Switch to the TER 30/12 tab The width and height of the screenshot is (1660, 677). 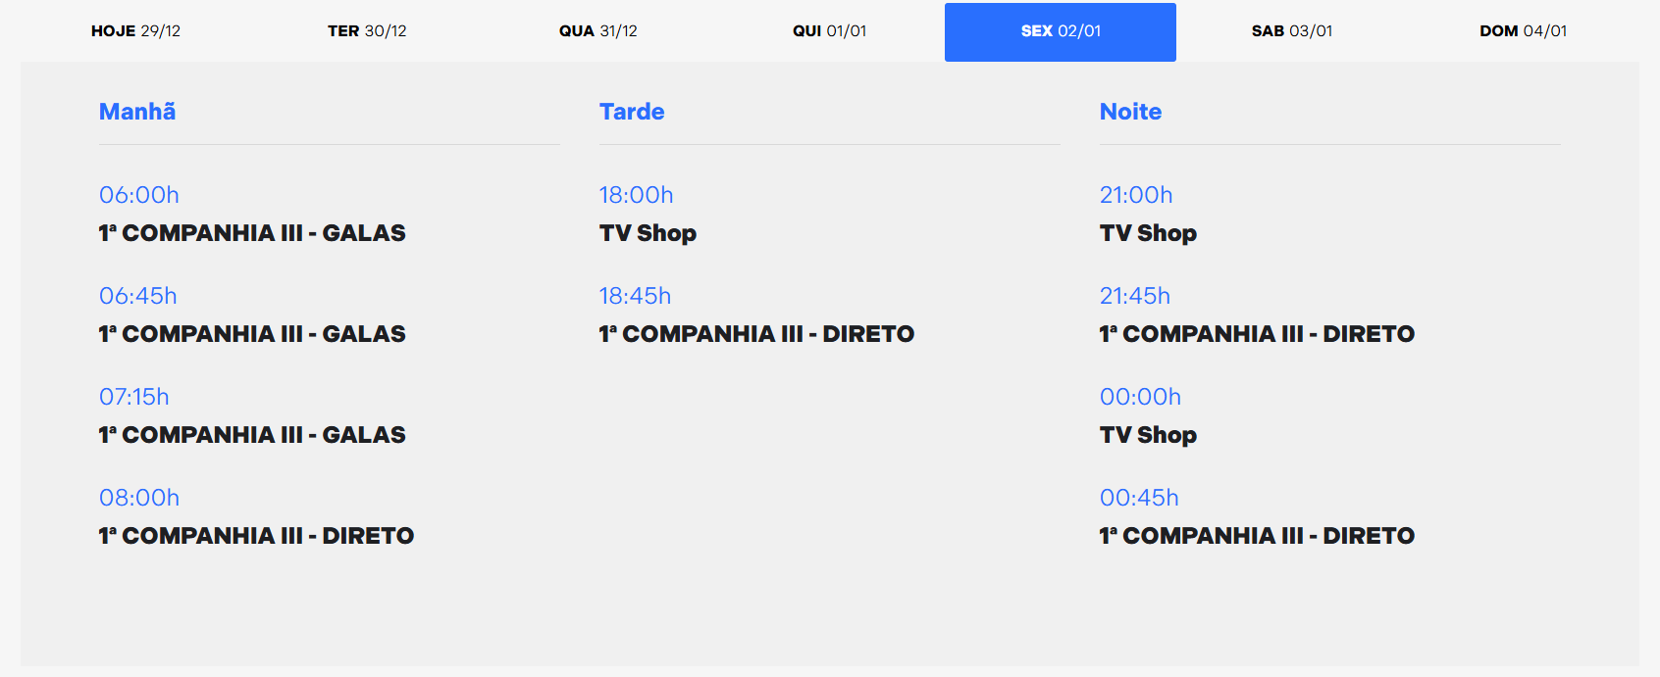point(367,31)
